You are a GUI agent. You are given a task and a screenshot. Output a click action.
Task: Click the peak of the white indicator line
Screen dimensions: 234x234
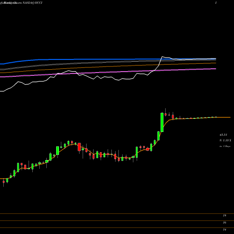click(x=162, y=57)
